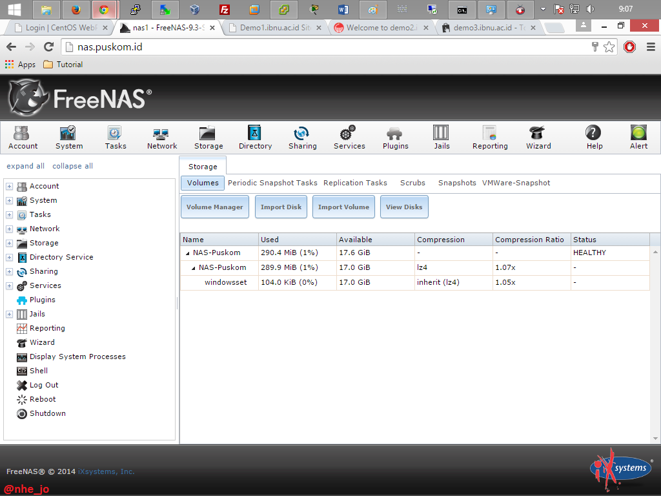Screen dimensions: 661x496
Task: Click the collapse all link
Action: [72, 166]
